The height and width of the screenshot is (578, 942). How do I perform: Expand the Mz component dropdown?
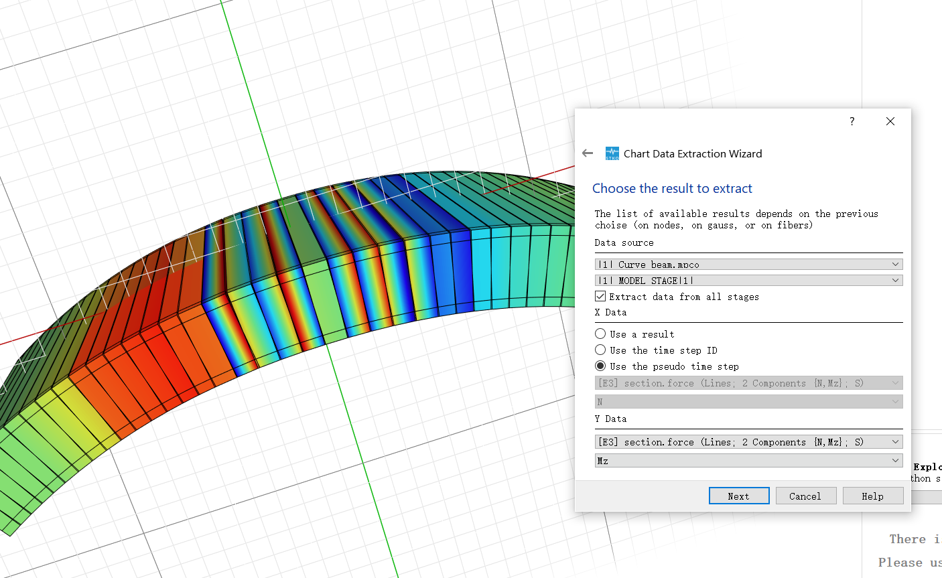(x=748, y=461)
